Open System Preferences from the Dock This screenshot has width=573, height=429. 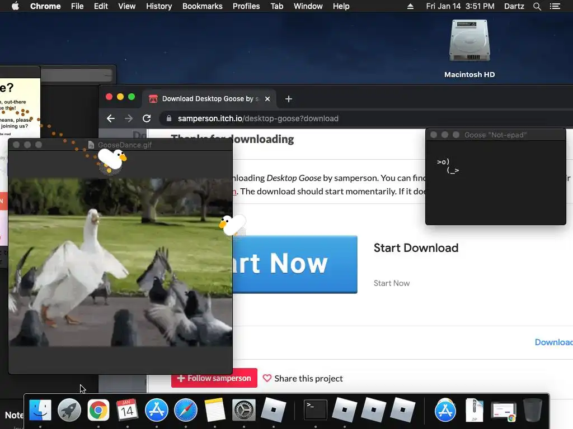point(244,410)
